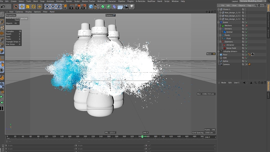The width and height of the screenshot is (270, 152).
Task: Open Render Settings icon
Action: (83, 7)
